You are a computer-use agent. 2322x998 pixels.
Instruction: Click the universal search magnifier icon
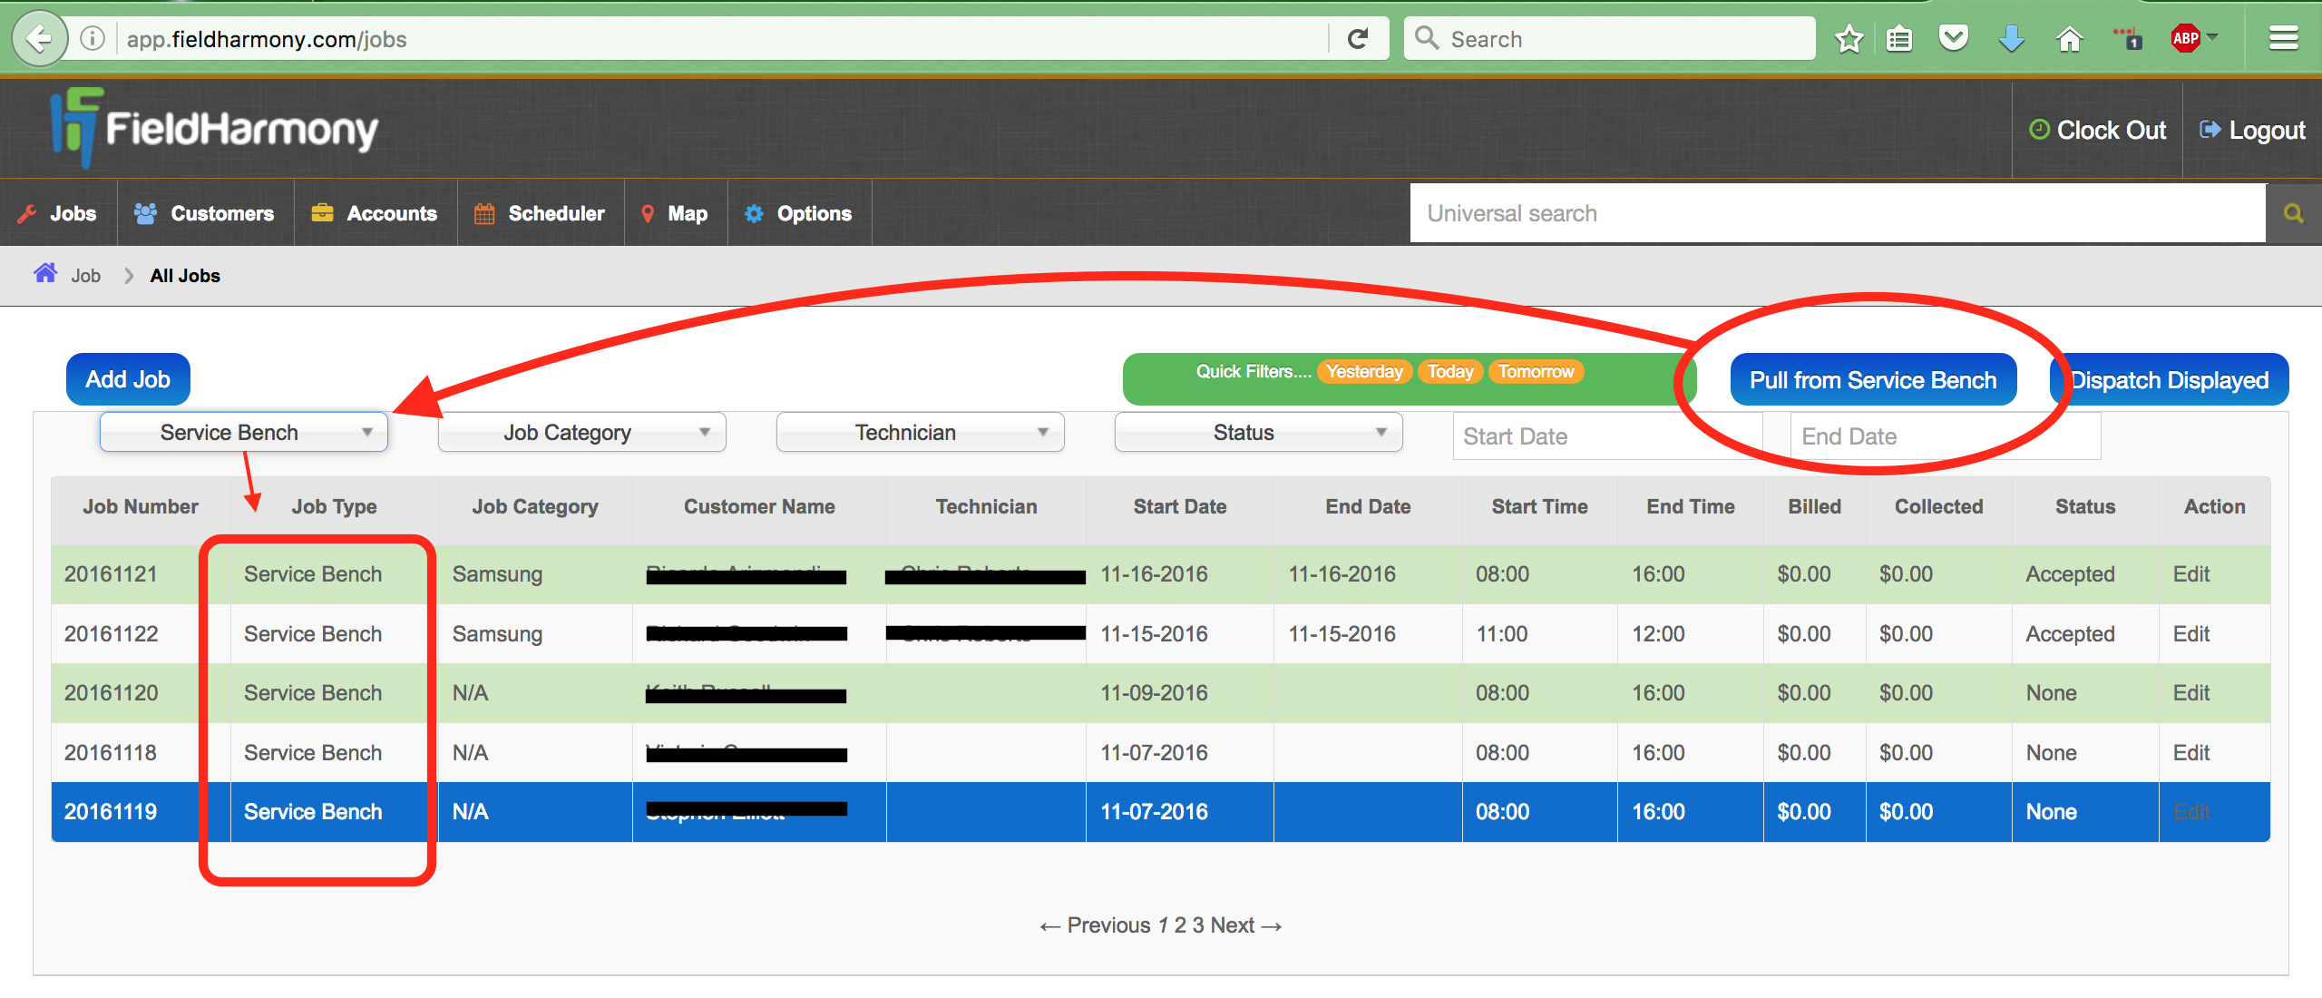pyautogui.click(x=2295, y=213)
